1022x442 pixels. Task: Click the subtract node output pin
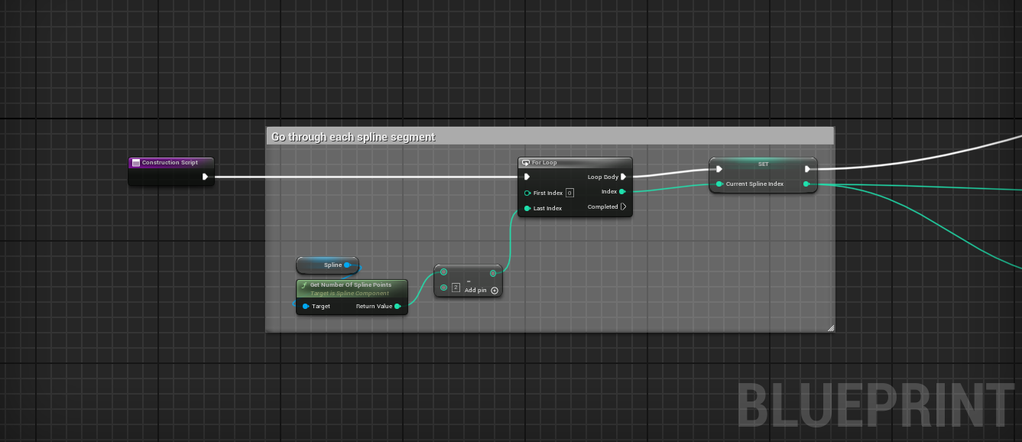pyautogui.click(x=493, y=273)
